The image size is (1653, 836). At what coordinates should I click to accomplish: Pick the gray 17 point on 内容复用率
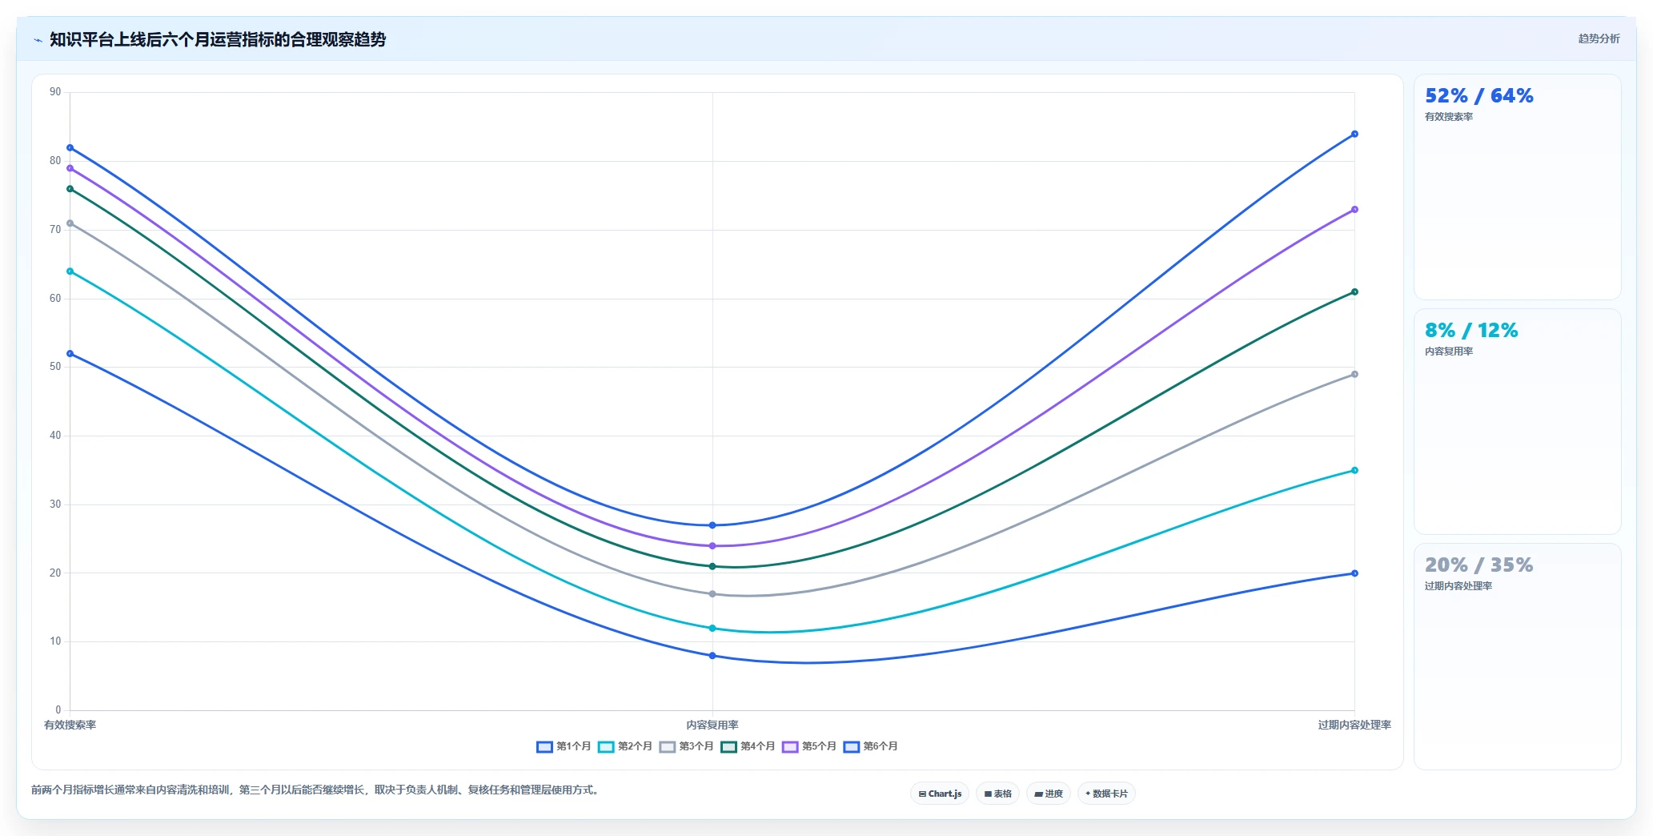[x=712, y=594]
